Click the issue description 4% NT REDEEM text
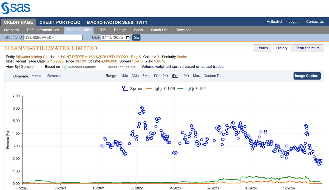Image resolution: width=329 pixels, height=190 pixels. 100,57
